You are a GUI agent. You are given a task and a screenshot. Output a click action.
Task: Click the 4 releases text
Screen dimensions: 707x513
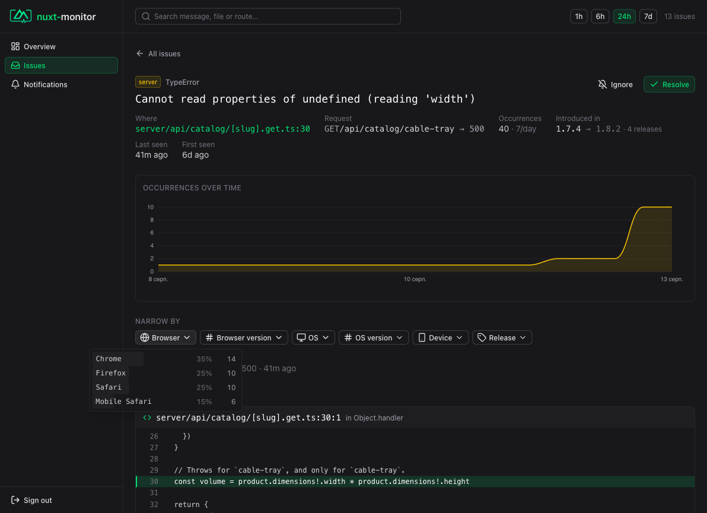coord(644,129)
